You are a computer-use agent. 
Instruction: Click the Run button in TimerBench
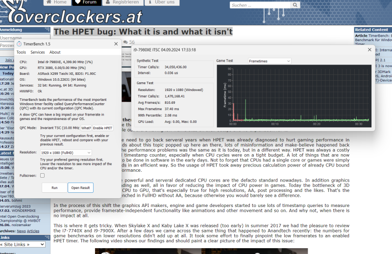click(54, 188)
